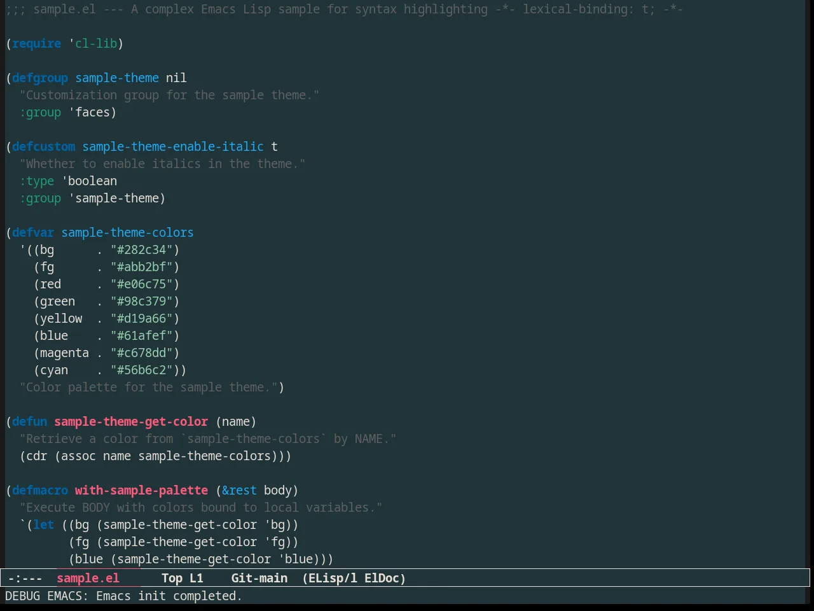Viewport: 814px width, 611px height.
Task: Click the -:--- buffer status flags
Action: [25, 578]
